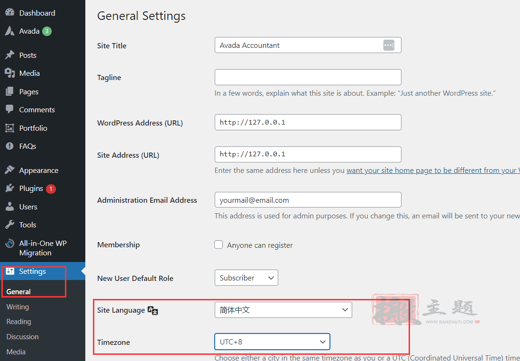This screenshot has width=520, height=361.
Task: Click the General Settings page heading
Action: [x=141, y=16]
